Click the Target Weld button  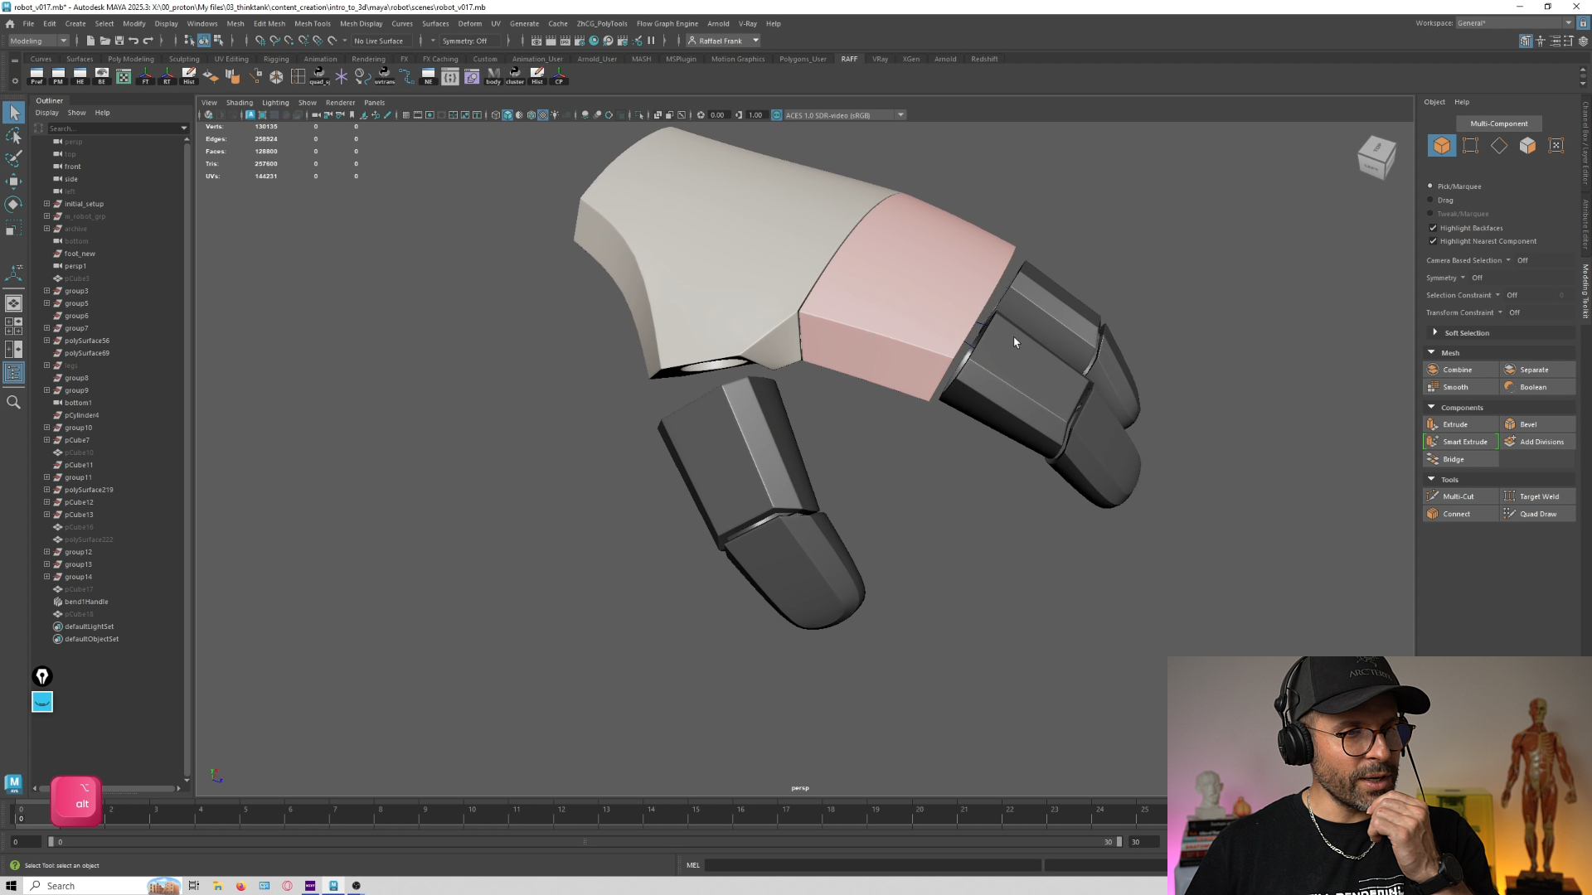pos(1538,496)
